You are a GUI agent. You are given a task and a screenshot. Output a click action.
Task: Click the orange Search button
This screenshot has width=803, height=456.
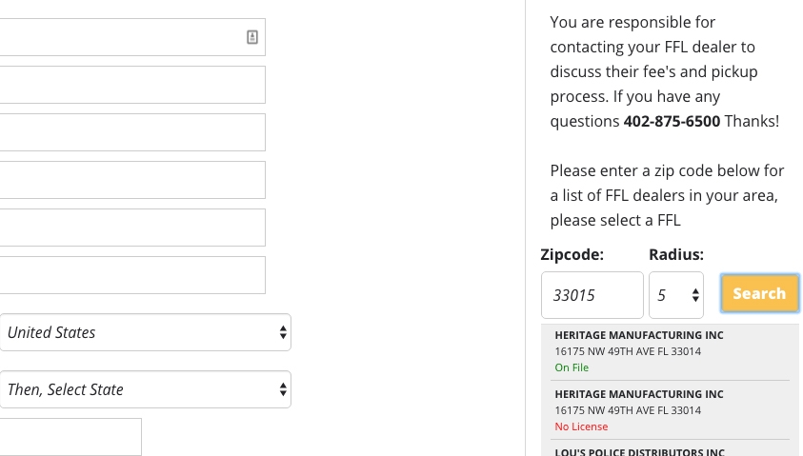[x=759, y=293]
